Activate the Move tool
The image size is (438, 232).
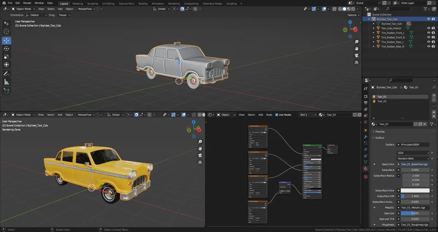(7, 40)
